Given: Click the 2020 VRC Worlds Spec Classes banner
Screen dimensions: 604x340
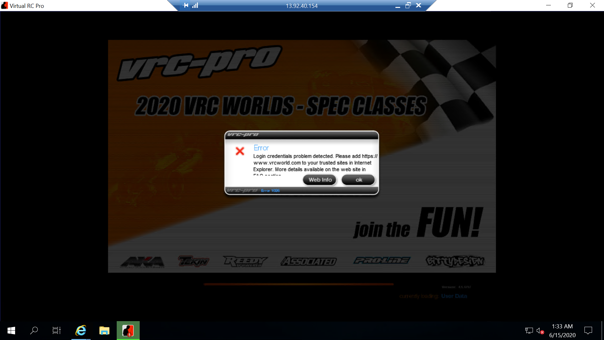Looking at the screenshot, I should pyautogui.click(x=281, y=106).
